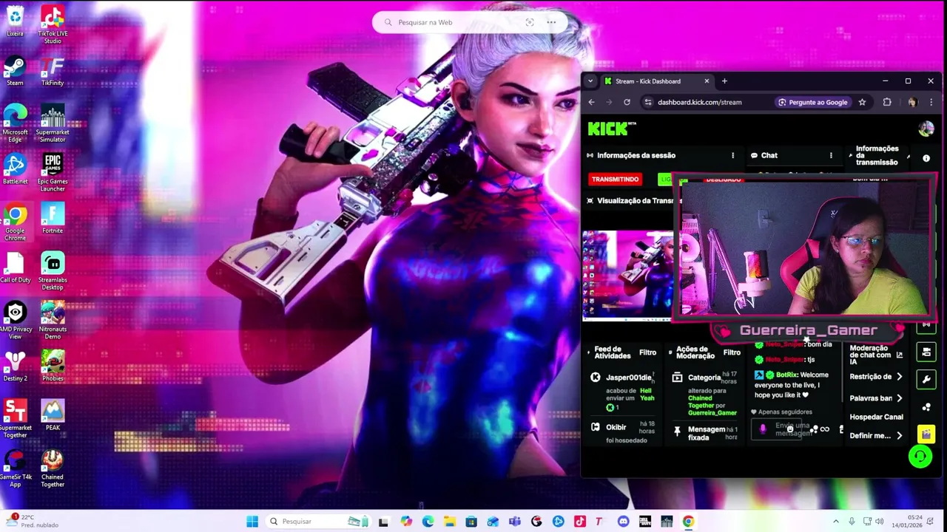Open Discord from the taskbar
This screenshot has height=532, width=947.
(x=623, y=522)
